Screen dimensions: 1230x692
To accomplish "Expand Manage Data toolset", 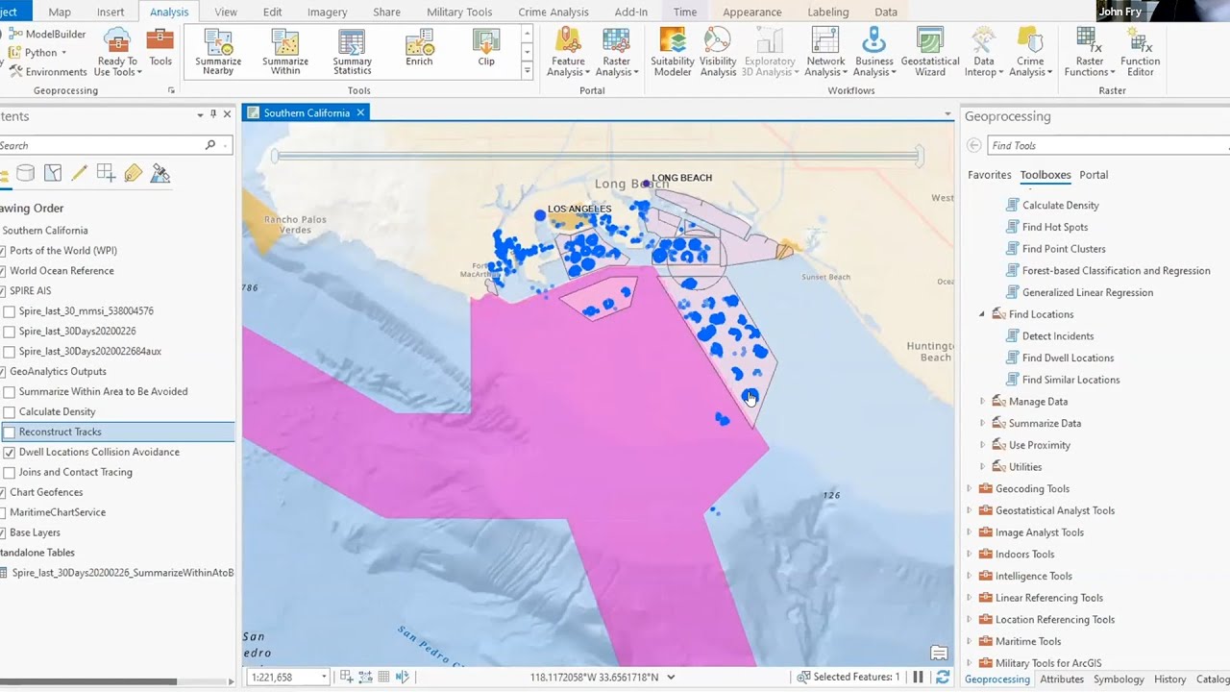I will (982, 402).
